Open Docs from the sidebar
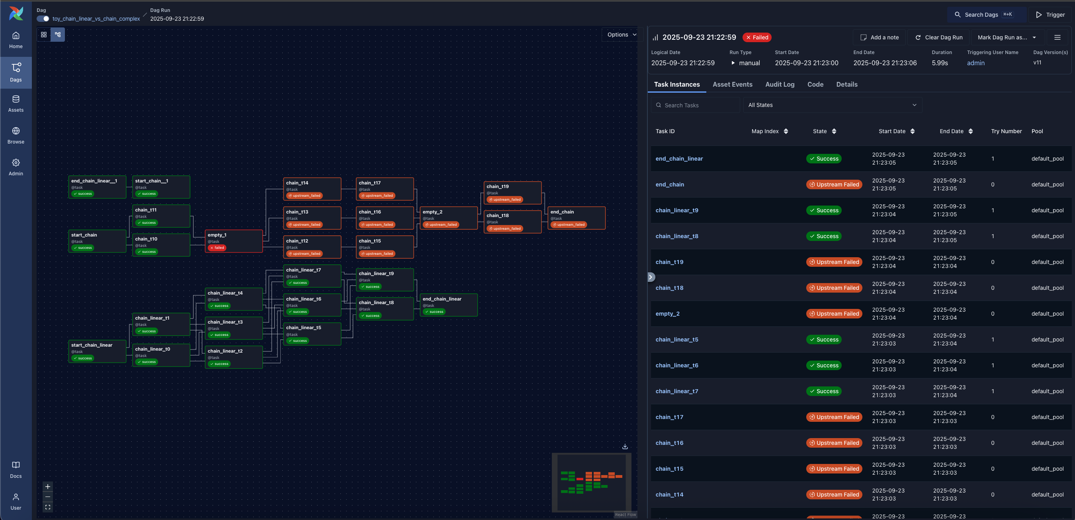 coord(16,469)
